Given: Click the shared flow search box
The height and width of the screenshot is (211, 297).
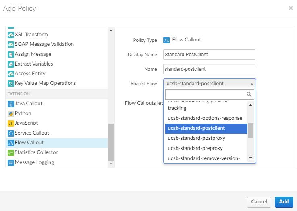Looking at the screenshot, I should click(206, 94).
